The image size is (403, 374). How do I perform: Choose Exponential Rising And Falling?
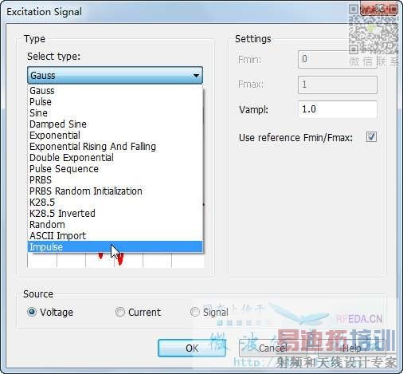pos(115,147)
